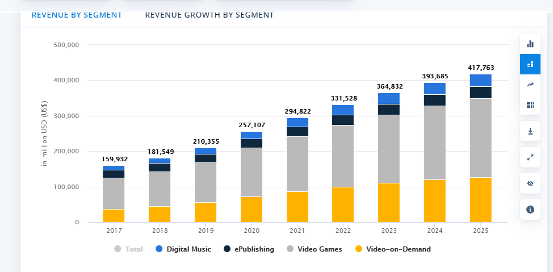Expand chart to fullscreen icon

[530, 157]
